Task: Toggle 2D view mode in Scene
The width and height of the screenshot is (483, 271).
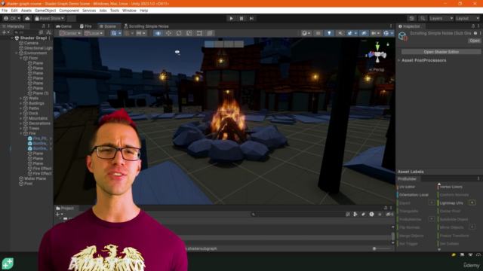Action: click(318, 33)
